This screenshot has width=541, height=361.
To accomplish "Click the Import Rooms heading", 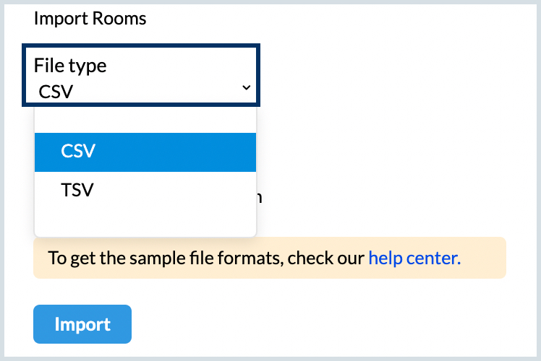I will coord(90,18).
